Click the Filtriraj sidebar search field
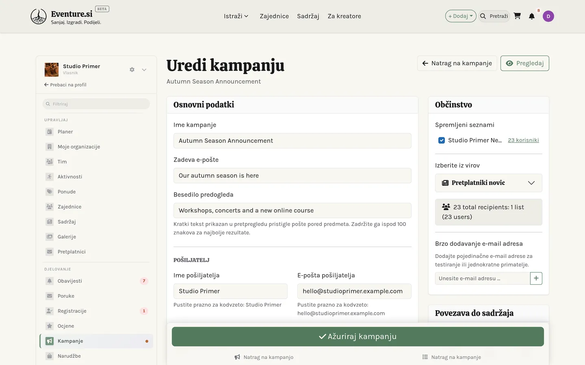This screenshot has height=365, width=585. coord(96,104)
